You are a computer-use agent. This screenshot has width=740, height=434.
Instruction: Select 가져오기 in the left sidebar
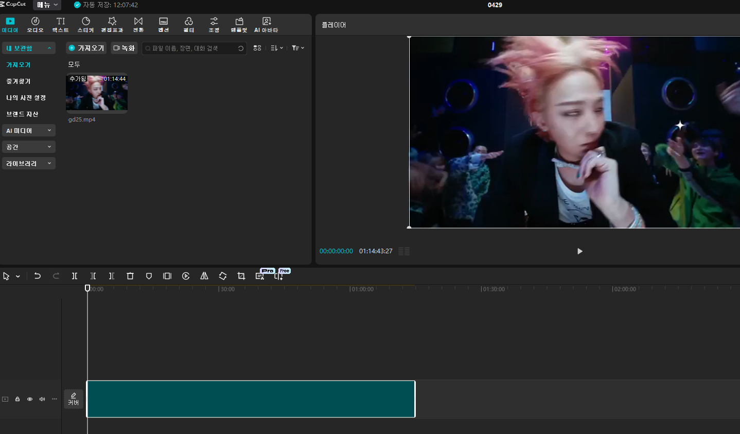(x=19, y=65)
